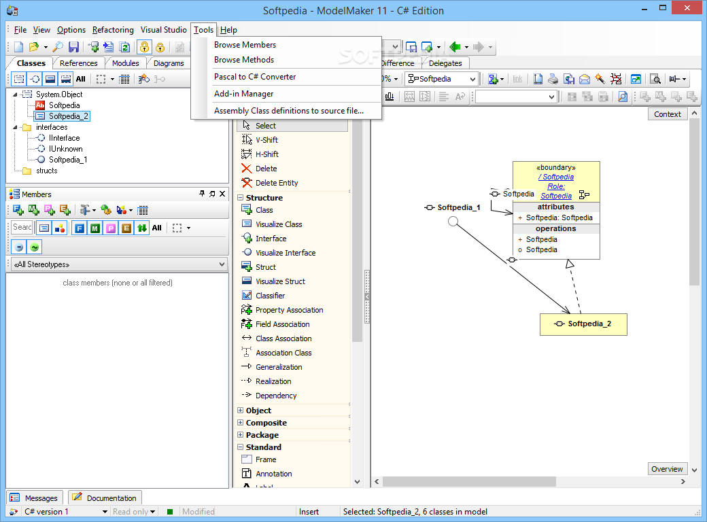
Task: Toggle the Properties P filter in Members
Action: (x=110, y=228)
